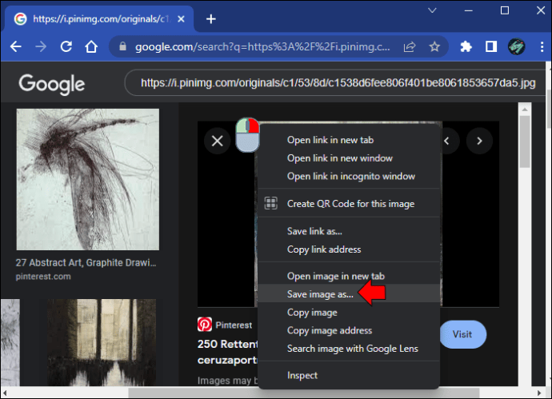Viewport: 552px width, 399px height.
Task: Open the user profile avatar
Action: (516, 46)
